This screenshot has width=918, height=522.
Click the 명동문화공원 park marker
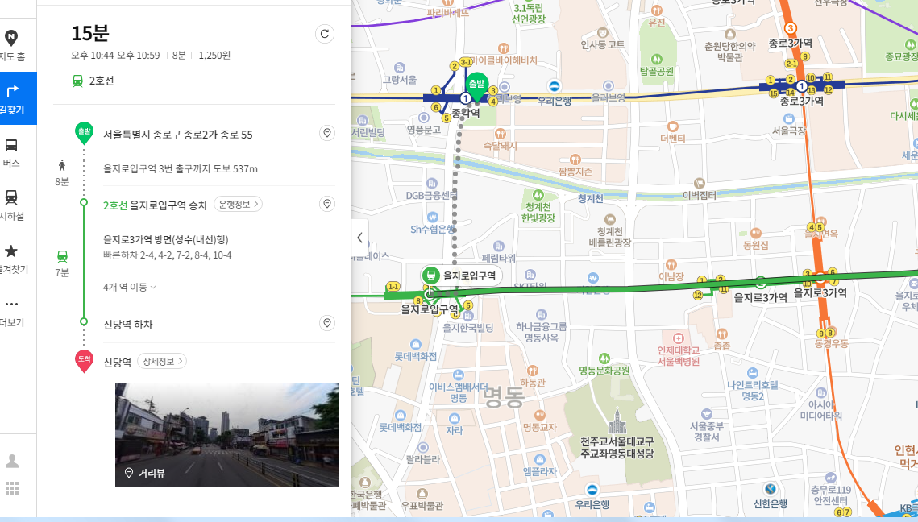point(604,358)
